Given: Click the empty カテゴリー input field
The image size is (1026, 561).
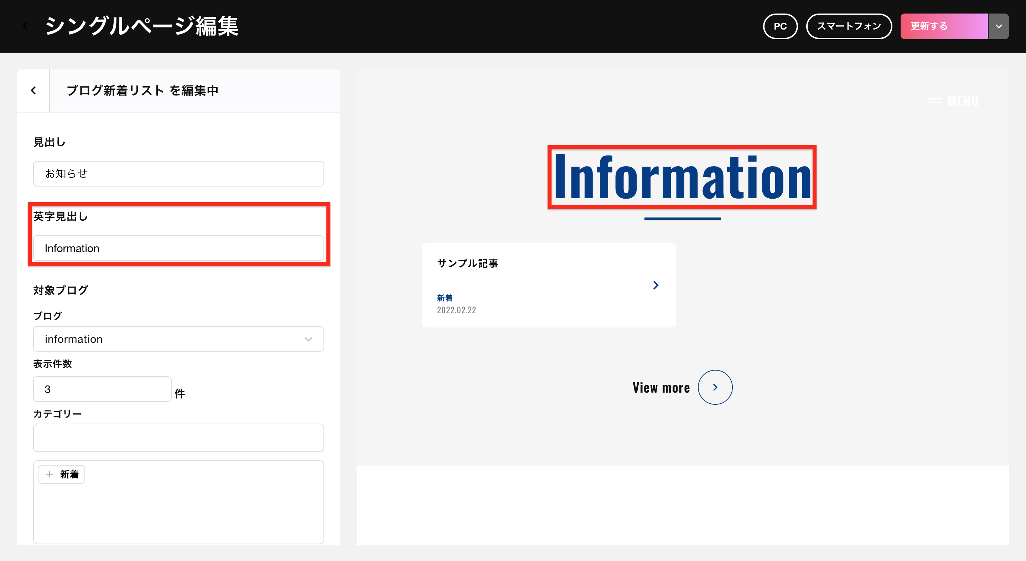Looking at the screenshot, I should (178, 438).
